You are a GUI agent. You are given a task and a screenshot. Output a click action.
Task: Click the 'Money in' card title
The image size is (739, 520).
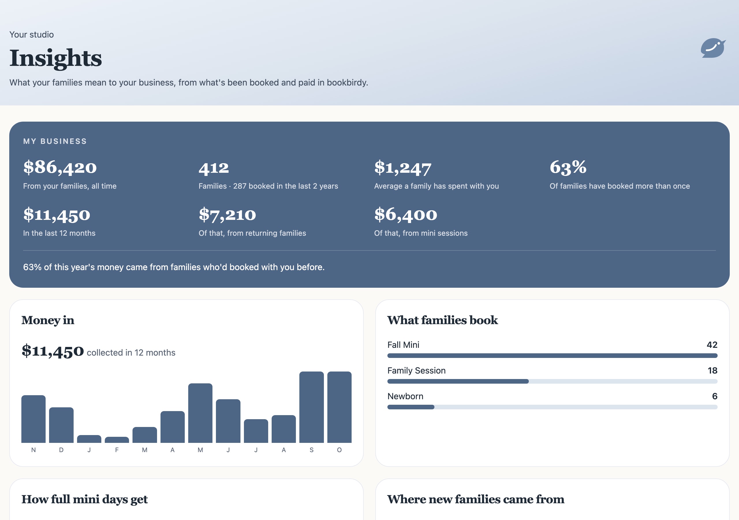click(48, 320)
